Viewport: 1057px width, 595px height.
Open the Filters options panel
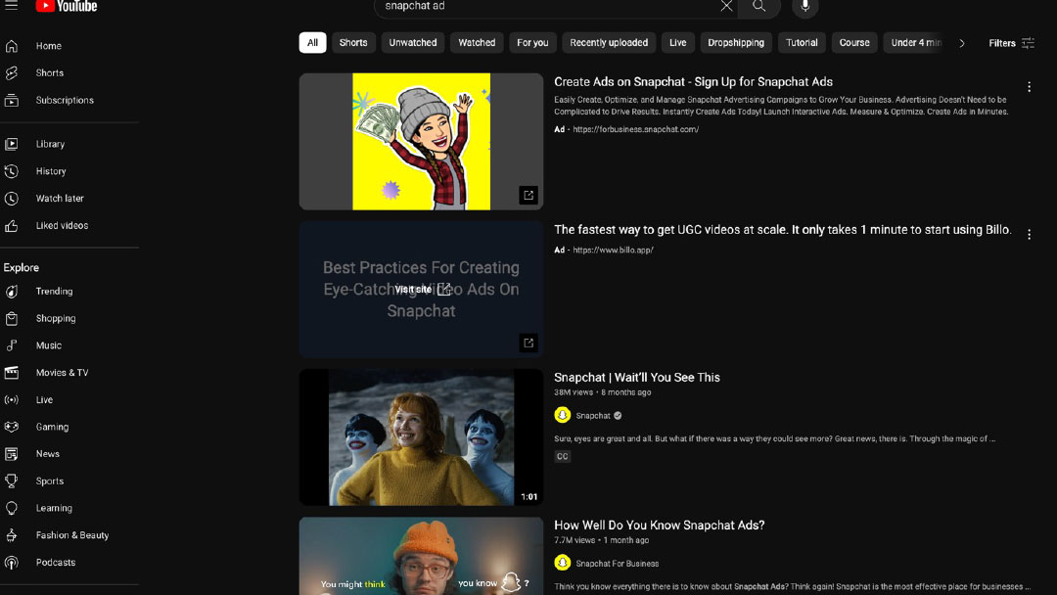tap(1011, 43)
